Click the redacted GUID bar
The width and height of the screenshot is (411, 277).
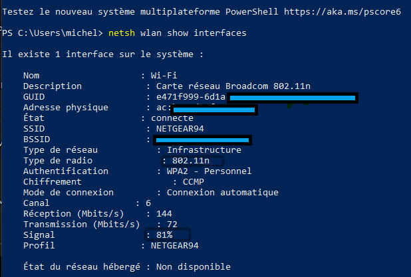coord(293,98)
